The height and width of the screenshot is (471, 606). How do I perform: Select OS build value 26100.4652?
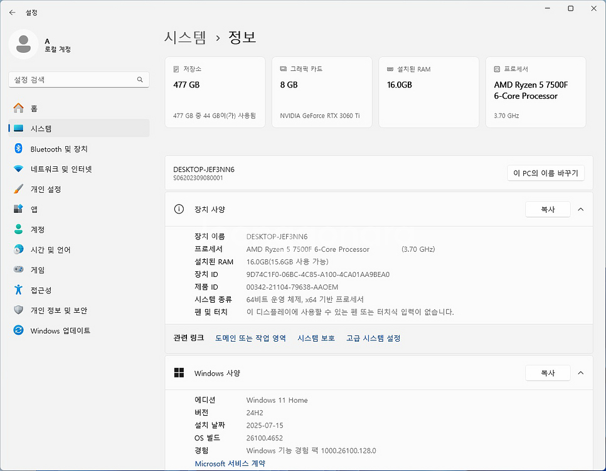[264, 438]
